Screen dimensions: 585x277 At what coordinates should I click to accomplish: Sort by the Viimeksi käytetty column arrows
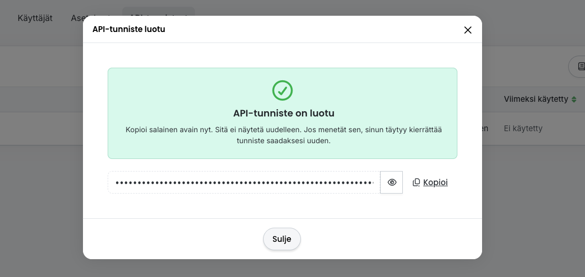(574, 99)
